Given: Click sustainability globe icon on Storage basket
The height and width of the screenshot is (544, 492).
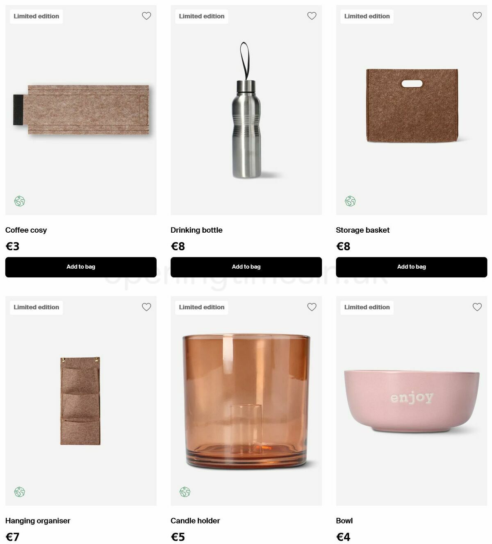Looking at the screenshot, I should click(x=350, y=201).
